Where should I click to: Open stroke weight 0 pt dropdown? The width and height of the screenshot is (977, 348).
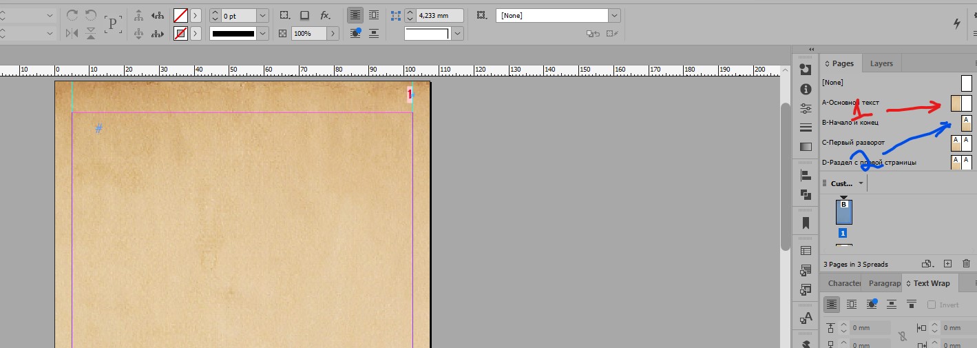[x=262, y=15]
